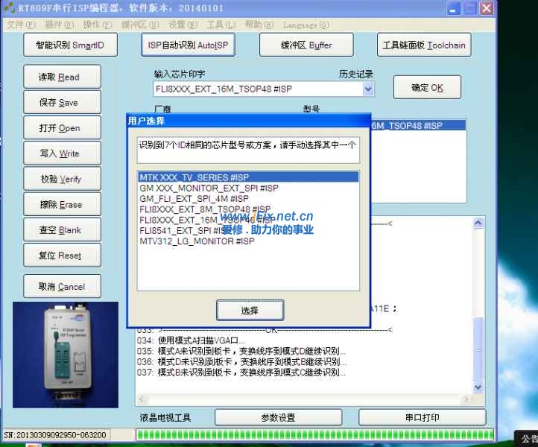538x447 pixels.
Task: Click the log scrollbar up arrow
Action: click(478, 223)
